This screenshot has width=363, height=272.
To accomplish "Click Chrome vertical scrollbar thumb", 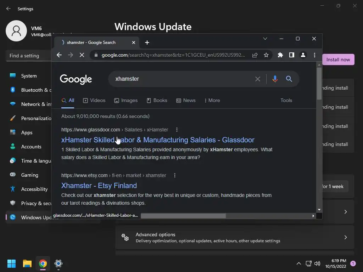I will coord(319,84).
